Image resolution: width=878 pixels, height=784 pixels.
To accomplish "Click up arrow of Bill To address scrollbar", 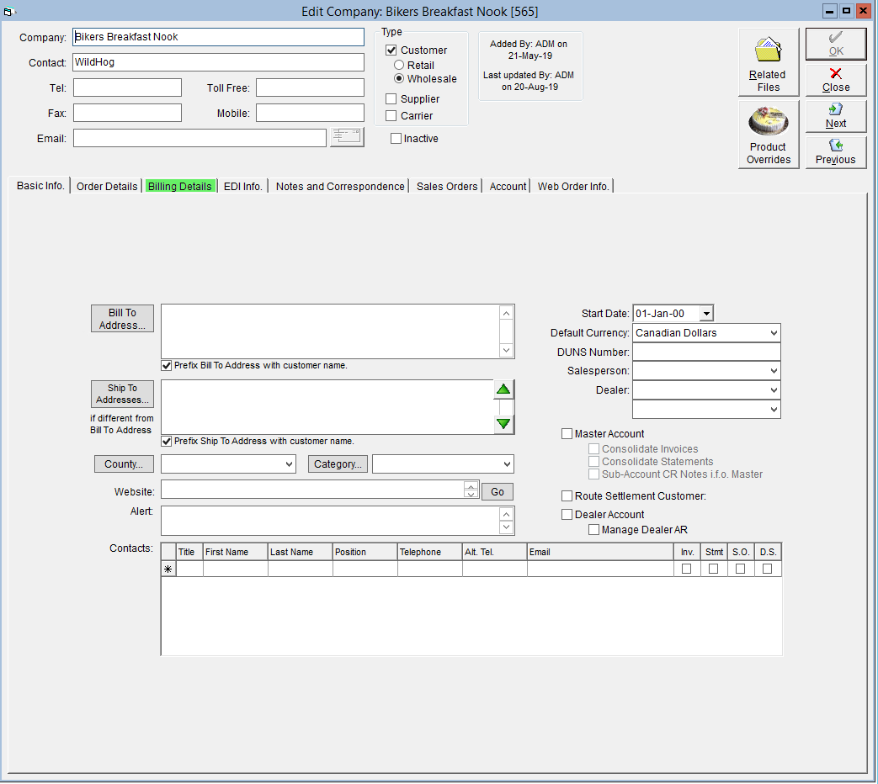I will click(506, 314).
